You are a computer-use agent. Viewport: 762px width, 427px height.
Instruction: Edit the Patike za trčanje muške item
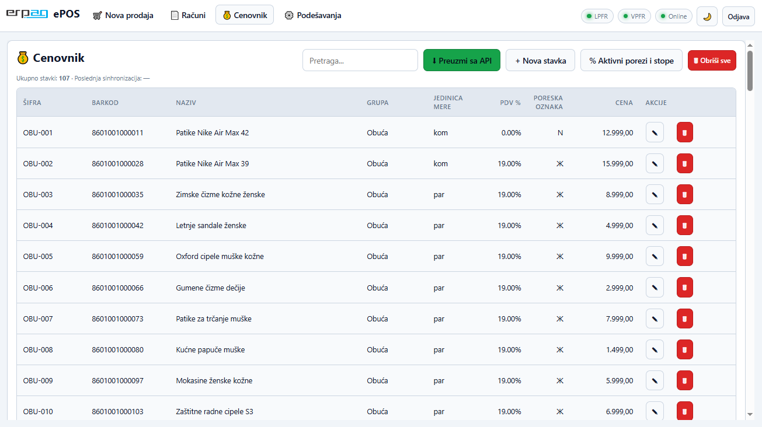pyautogui.click(x=655, y=318)
